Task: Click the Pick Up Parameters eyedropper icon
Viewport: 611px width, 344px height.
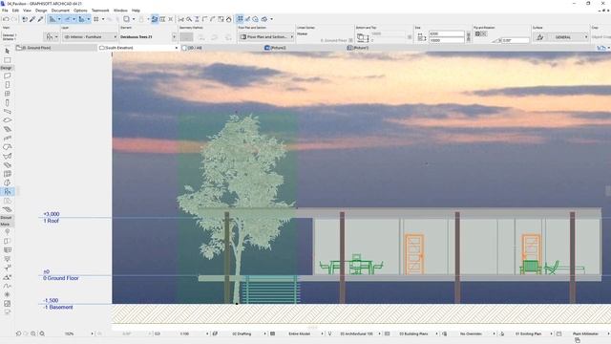Action: [32, 19]
